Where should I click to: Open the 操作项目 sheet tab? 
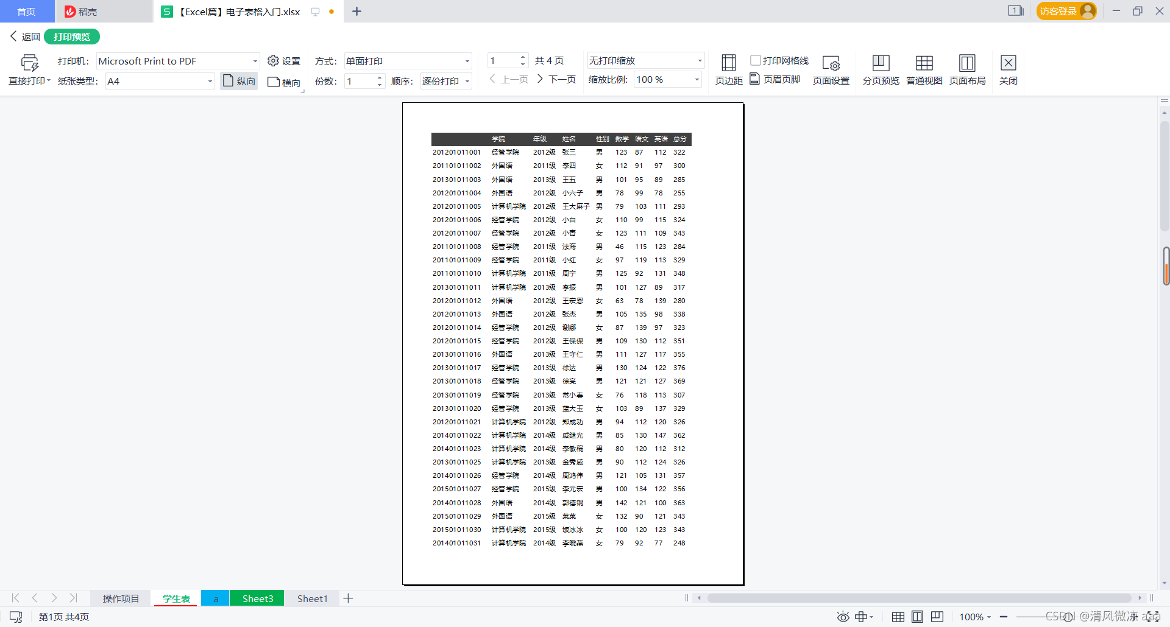[x=121, y=598]
